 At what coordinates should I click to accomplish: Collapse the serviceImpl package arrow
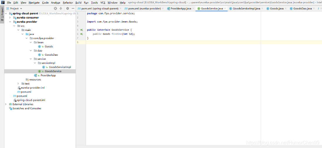click(34, 63)
